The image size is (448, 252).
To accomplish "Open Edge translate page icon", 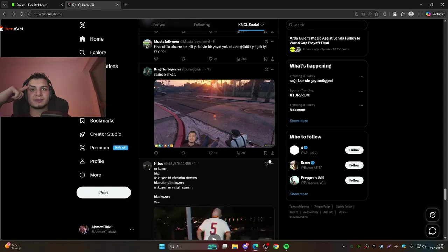I will point(363,14).
